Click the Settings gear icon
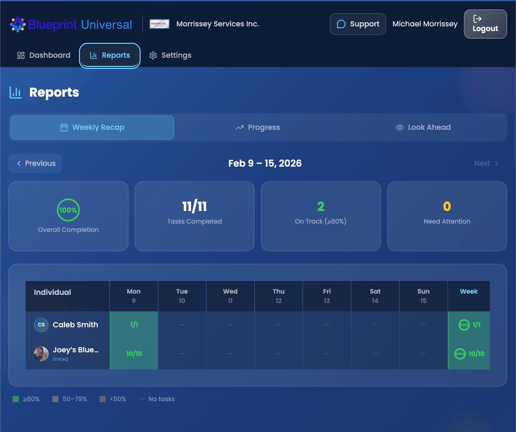 (153, 55)
